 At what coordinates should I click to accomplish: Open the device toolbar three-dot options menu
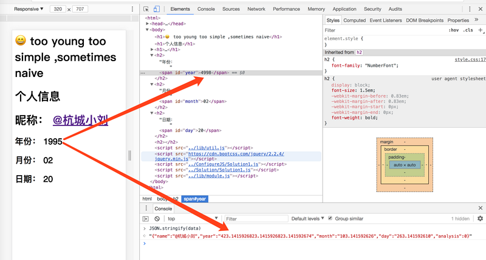pos(132,9)
